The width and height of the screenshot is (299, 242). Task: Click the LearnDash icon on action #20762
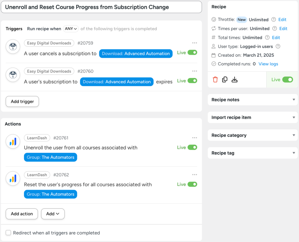tap(13, 178)
